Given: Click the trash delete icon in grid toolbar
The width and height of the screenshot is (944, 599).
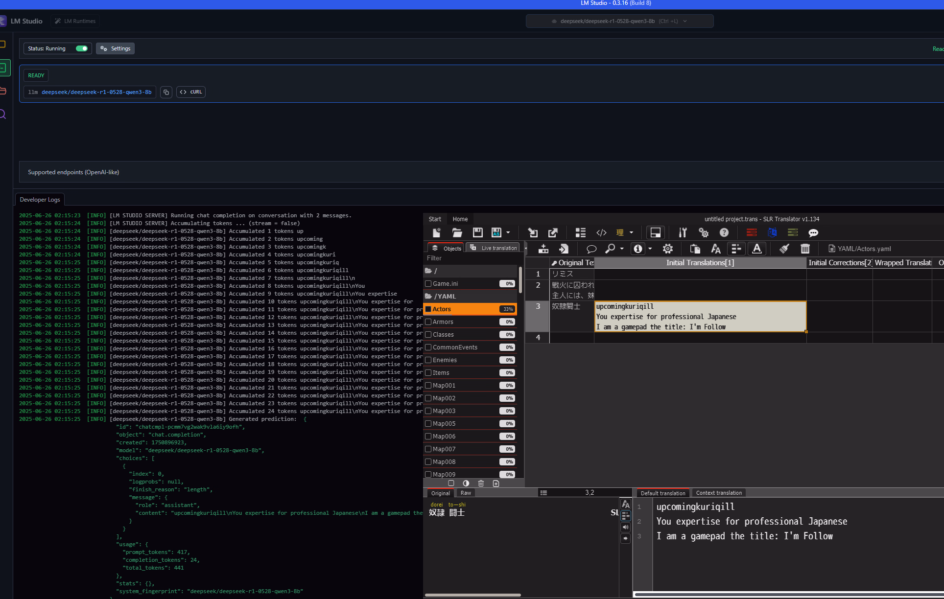Looking at the screenshot, I should coord(805,249).
